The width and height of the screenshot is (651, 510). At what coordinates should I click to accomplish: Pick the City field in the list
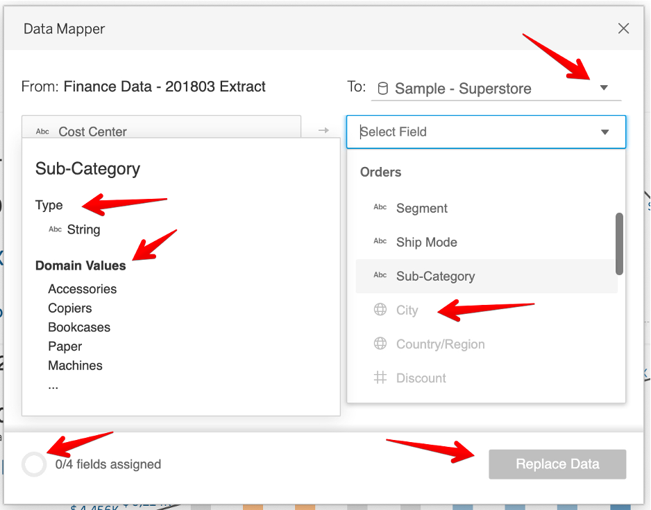point(487,310)
